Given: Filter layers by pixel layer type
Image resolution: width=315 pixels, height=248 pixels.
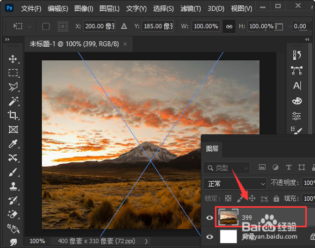Looking at the screenshot, I should [x=262, y=167].
